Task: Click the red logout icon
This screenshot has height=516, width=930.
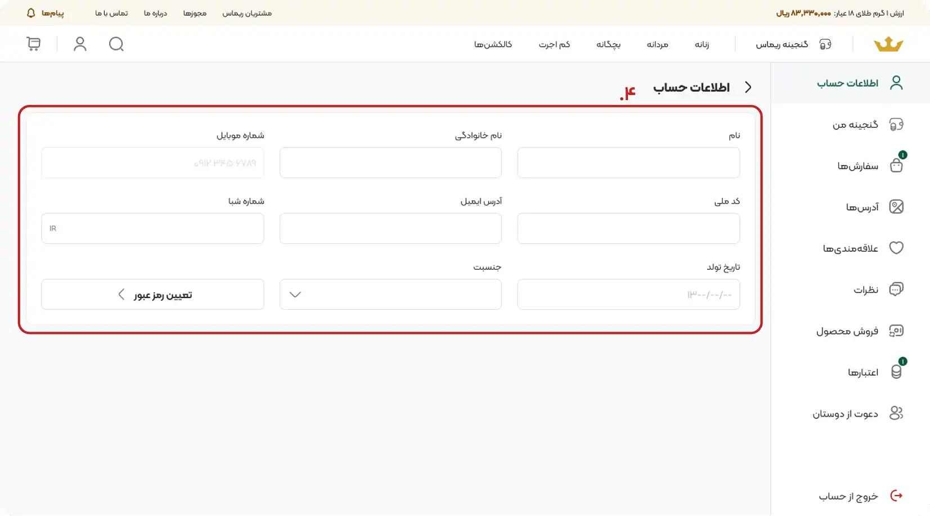Action: 896,496
